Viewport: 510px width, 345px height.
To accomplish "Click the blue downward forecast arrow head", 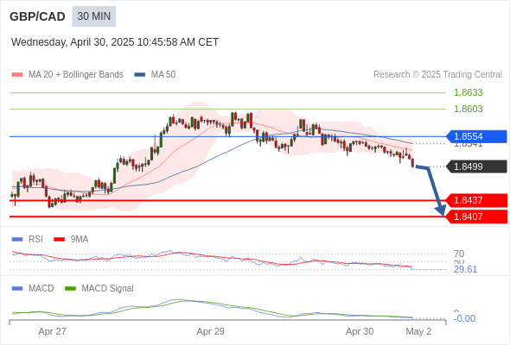I will coord(441,210).
